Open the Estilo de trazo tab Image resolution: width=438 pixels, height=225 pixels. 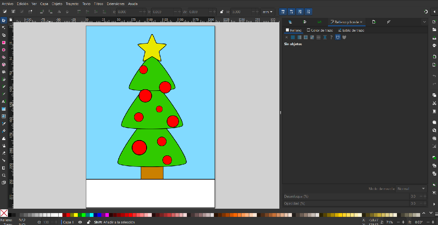[x=351, y=30]
